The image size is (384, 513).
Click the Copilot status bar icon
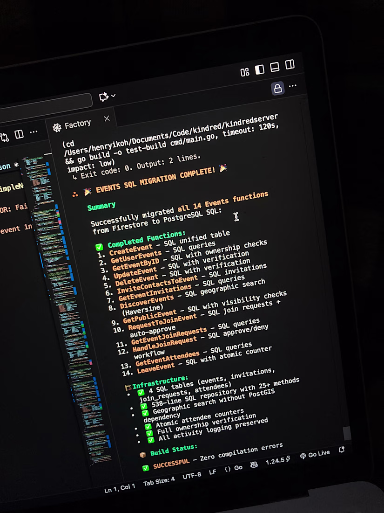254,465
